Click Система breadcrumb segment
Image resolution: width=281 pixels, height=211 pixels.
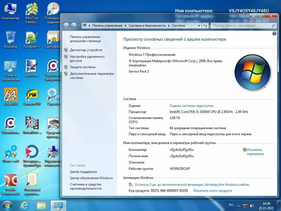point(178,26)
